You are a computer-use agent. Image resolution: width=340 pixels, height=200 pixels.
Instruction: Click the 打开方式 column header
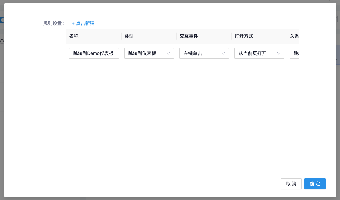click(244, 36)
